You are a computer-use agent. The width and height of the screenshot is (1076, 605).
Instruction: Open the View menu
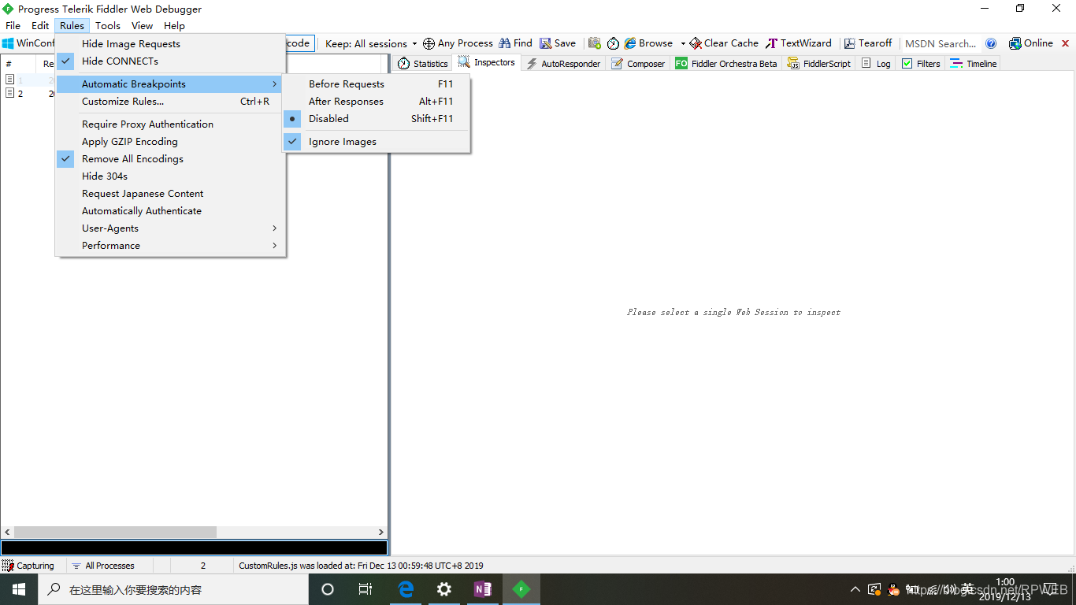pos(143,26)
